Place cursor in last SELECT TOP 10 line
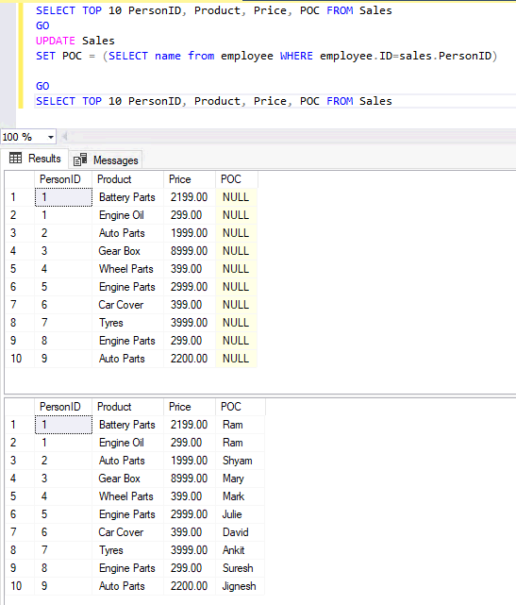This screenshot has width=516, height=605. 213,101
